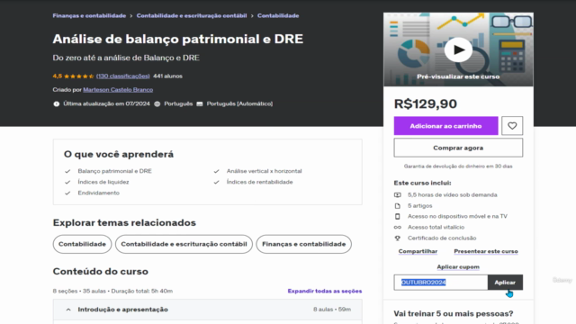Click the Introdução e apresentação section title
The image size is (576, 324).
click(122, 310)
